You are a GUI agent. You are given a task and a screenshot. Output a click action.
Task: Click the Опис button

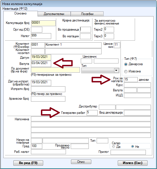pyautogui.click(x=81, y=162)
